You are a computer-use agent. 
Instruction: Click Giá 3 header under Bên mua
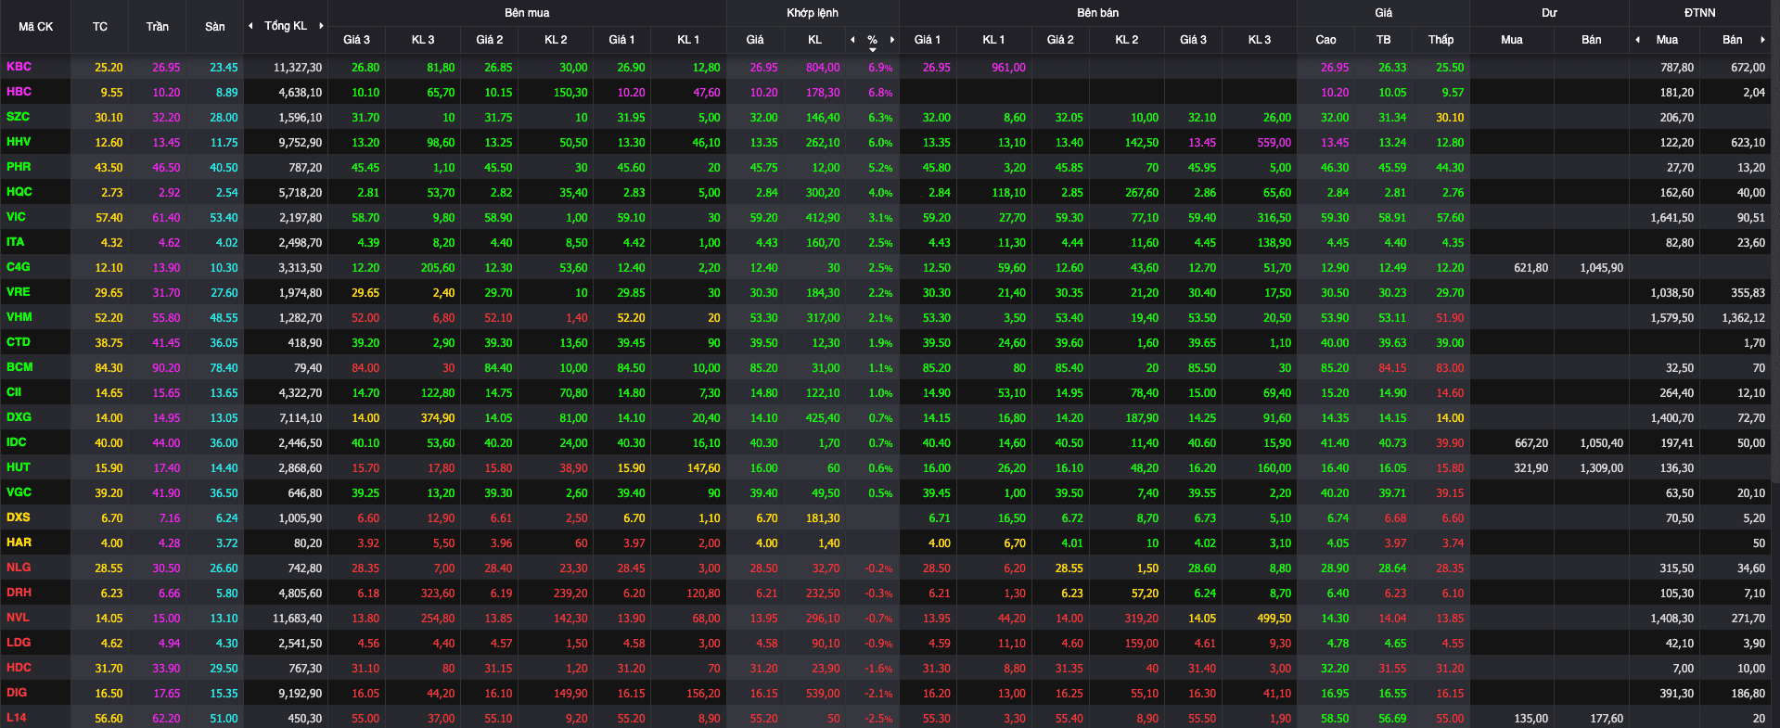click(356, 40)
